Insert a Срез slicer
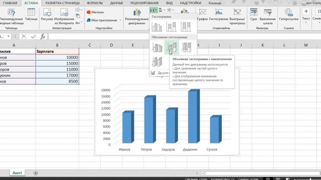321x180 pixels. tap(254, 14)
